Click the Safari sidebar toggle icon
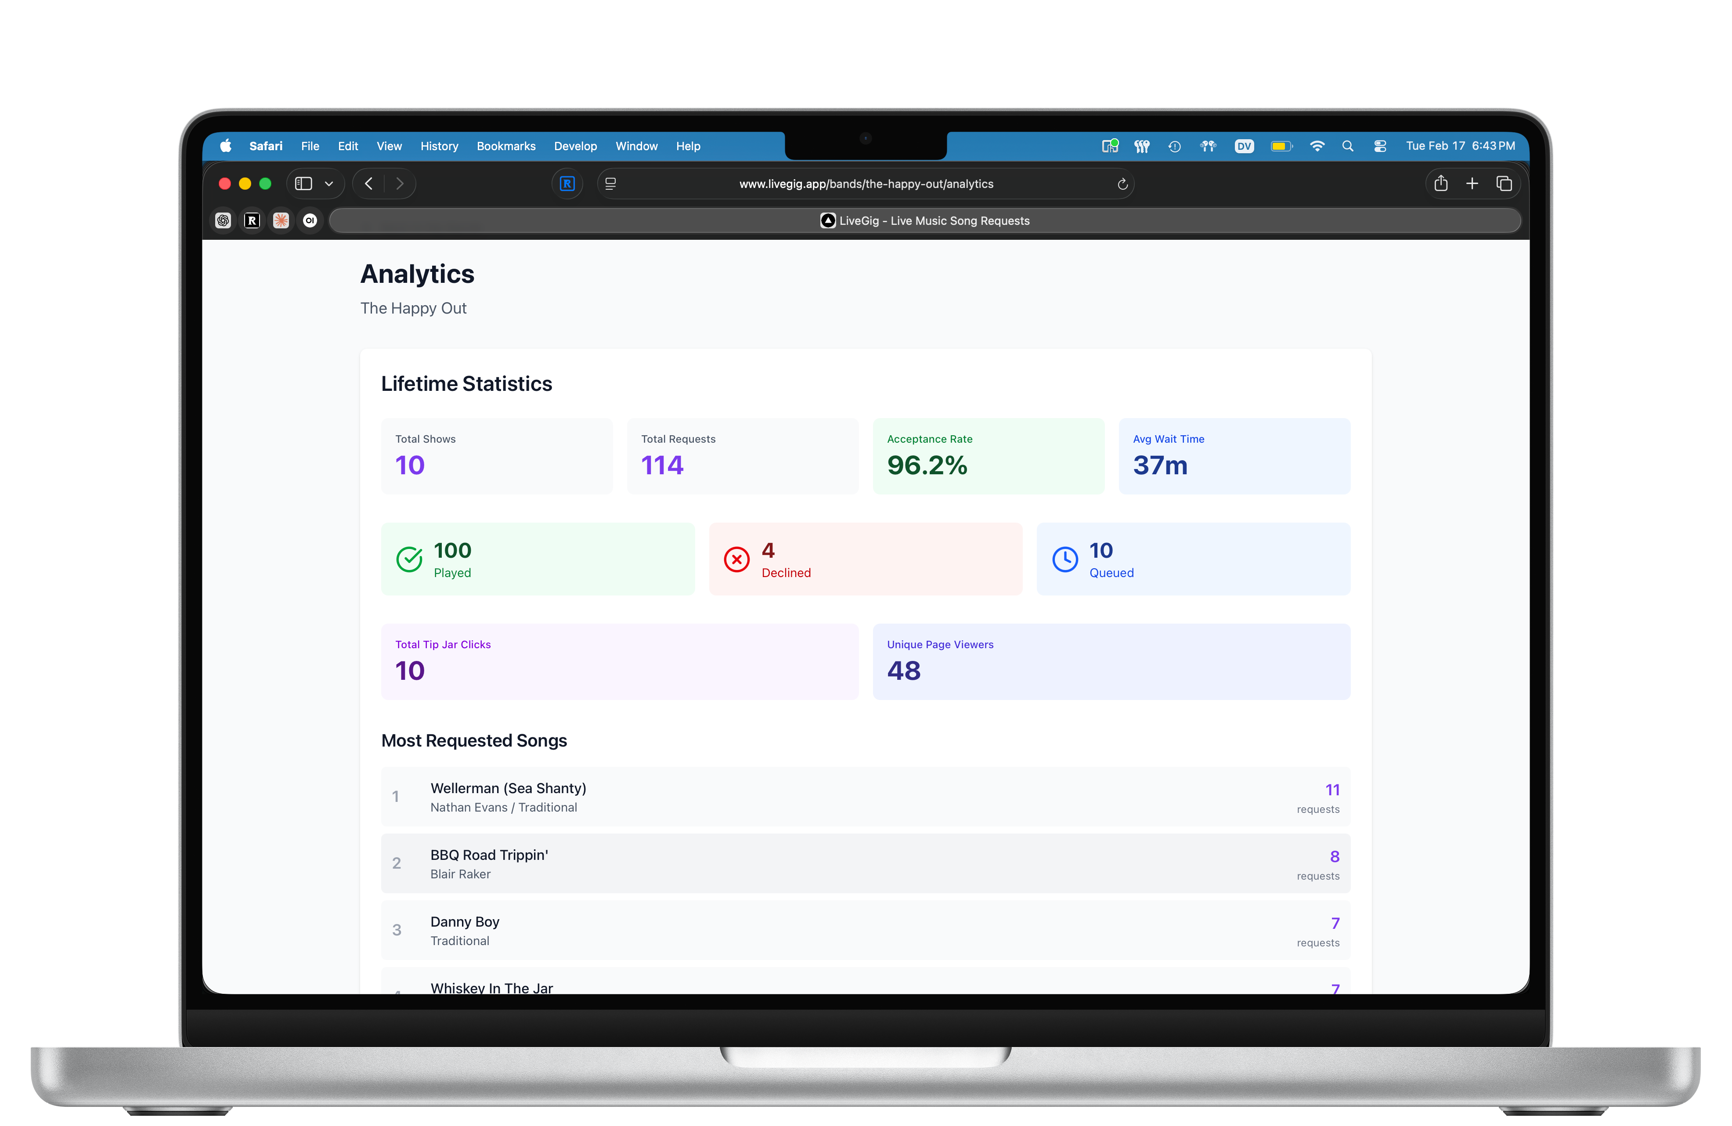 (x=303, y=184)
